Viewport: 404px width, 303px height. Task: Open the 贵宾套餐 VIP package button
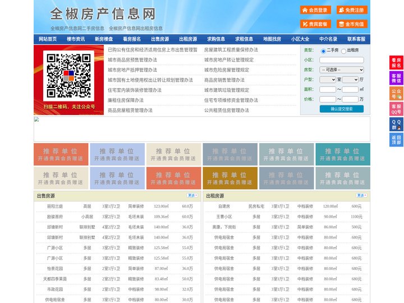tap(315, 24)
